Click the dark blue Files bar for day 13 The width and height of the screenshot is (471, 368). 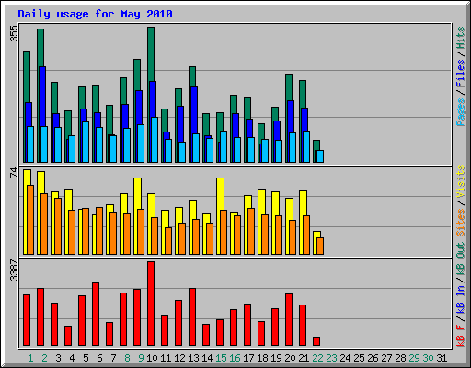coord(194,110)
